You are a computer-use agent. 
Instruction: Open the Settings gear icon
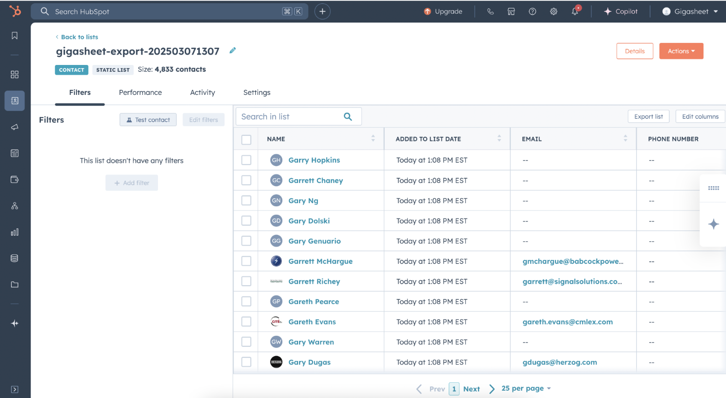[554, 12]
